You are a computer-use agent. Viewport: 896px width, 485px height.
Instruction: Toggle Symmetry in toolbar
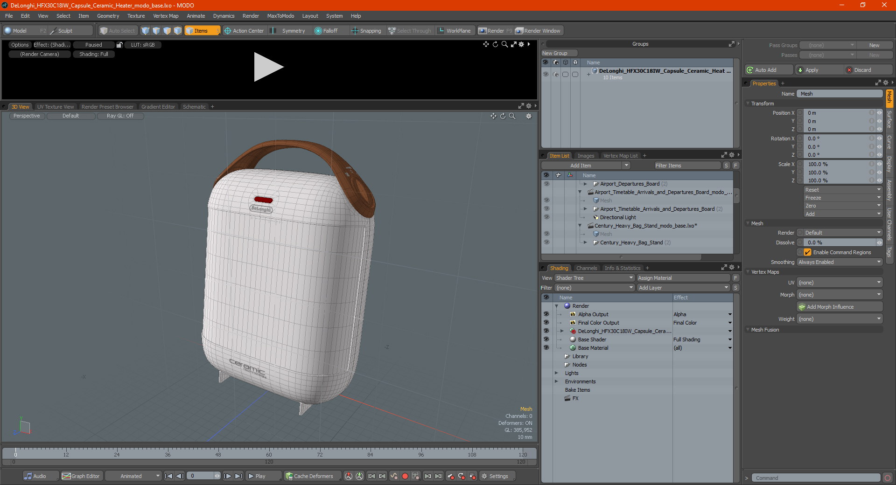click(x=288, y=31)
